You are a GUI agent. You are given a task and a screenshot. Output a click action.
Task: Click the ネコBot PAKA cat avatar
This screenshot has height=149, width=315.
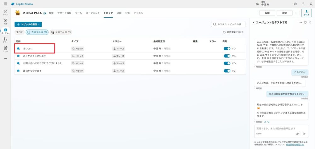(18, 13)
